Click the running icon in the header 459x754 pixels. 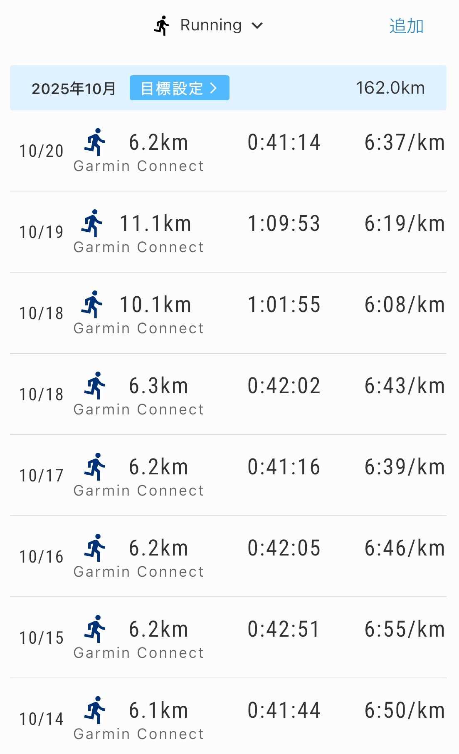[162, 26]
